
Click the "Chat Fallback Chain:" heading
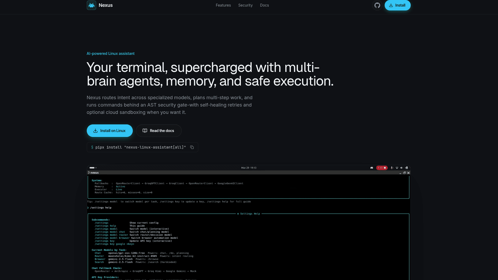point(107,268)
